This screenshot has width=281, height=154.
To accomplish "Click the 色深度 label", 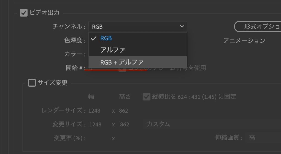I will tap(73, 41).
